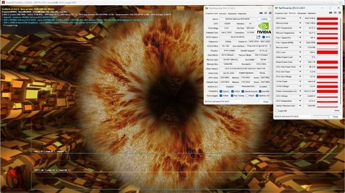Click the BIOS export share icon
The image size is (345, 193).
(x=258, y=37)
